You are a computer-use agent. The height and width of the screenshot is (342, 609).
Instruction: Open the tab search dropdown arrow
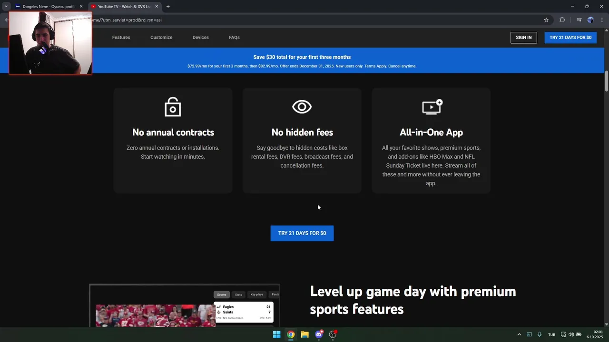tap(6, 7)
